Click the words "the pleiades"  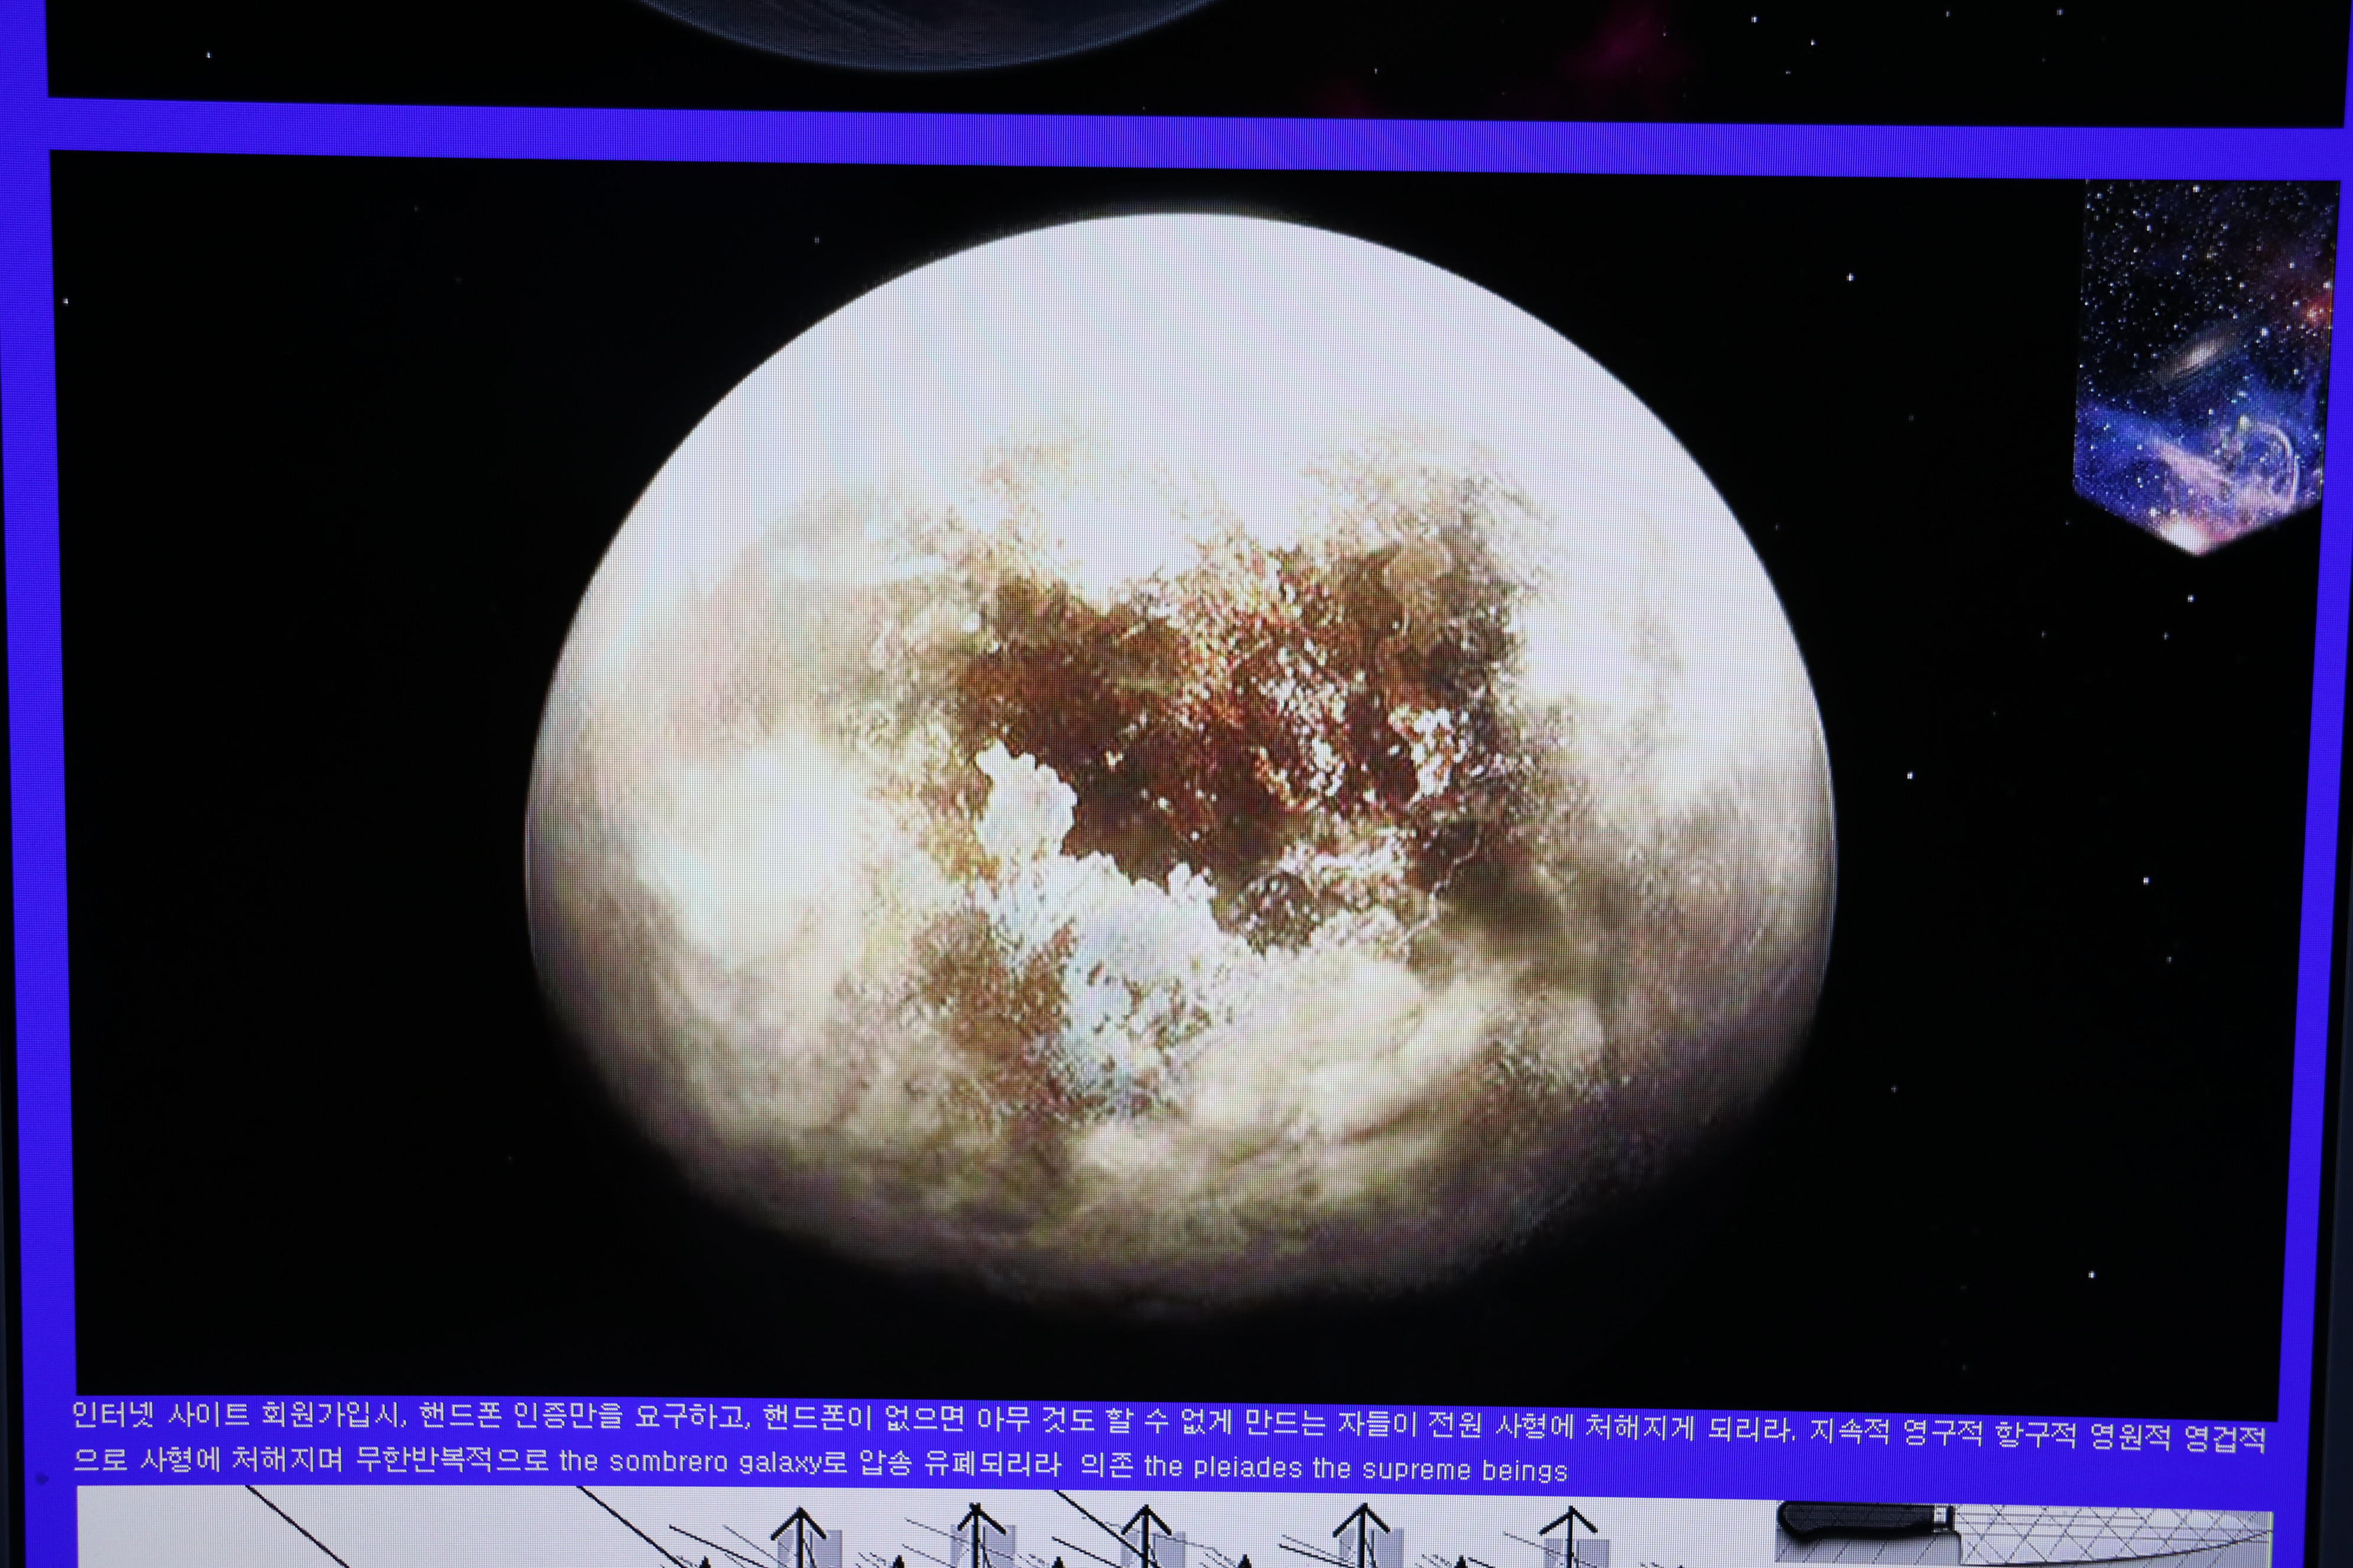tap(1224, 1468)
